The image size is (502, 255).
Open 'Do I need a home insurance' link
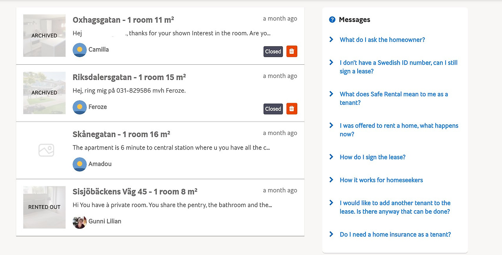pyautogui.click(x=395, y=235)
